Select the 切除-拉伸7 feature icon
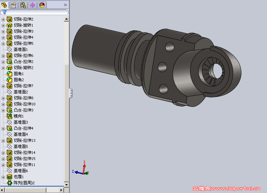This screenshot has height=193, width=267. pyautogui.click(x=9, y=86)
